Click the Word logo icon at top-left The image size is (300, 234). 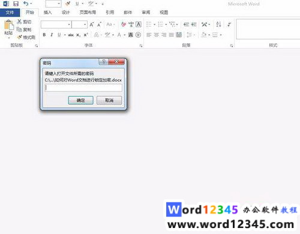coord(6,4)
